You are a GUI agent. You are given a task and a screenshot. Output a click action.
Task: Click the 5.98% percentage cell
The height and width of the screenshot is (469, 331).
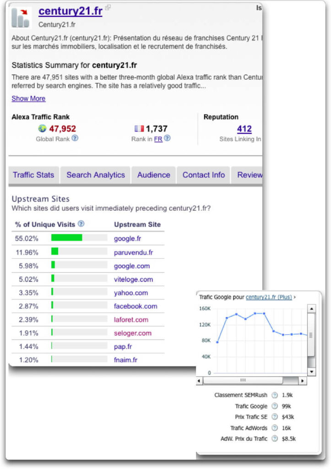(28, 266)
